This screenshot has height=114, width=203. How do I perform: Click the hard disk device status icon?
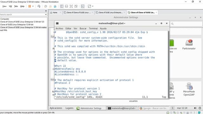click(168, 113)
